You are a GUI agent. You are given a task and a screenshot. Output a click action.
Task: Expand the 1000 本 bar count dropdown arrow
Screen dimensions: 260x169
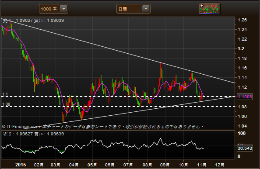63,9
